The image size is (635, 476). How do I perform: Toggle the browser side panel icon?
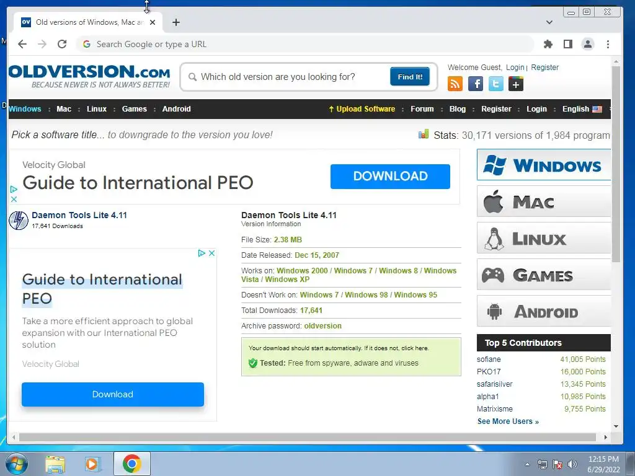(x=568, y=44)
